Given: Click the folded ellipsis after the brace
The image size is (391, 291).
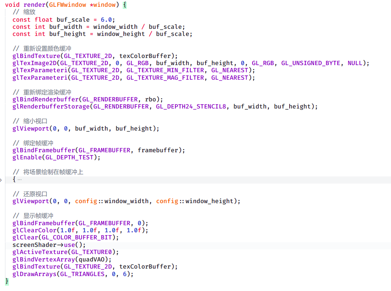Looking at the screenshot, I should (x=20, y=180).
